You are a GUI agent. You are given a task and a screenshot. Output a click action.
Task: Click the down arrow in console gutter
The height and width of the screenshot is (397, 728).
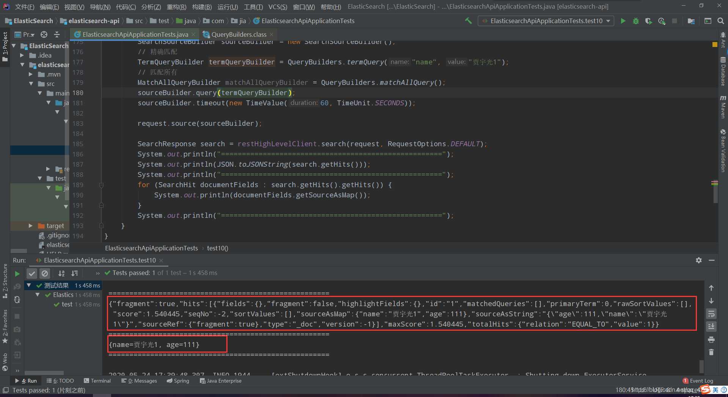pos(711,301)
